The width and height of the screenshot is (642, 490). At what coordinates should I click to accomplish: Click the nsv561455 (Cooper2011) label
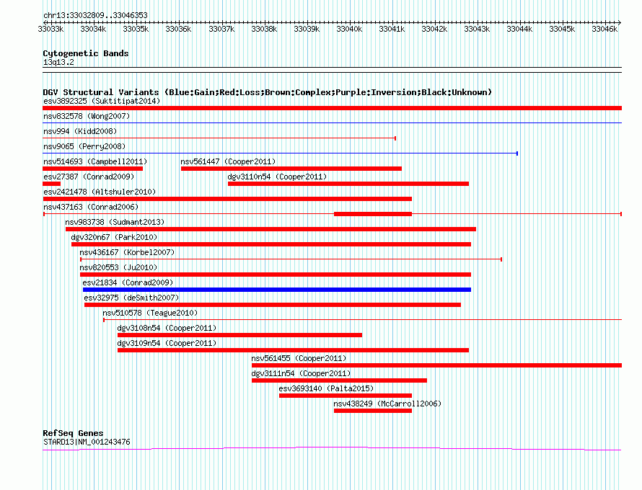click(299, 358)
